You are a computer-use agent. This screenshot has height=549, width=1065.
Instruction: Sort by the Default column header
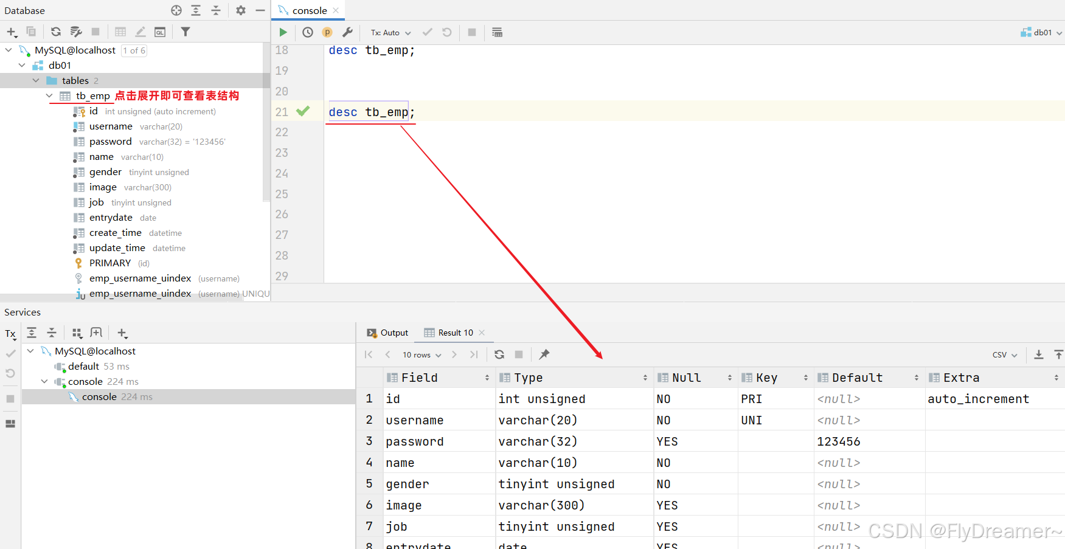pos(869,378)
